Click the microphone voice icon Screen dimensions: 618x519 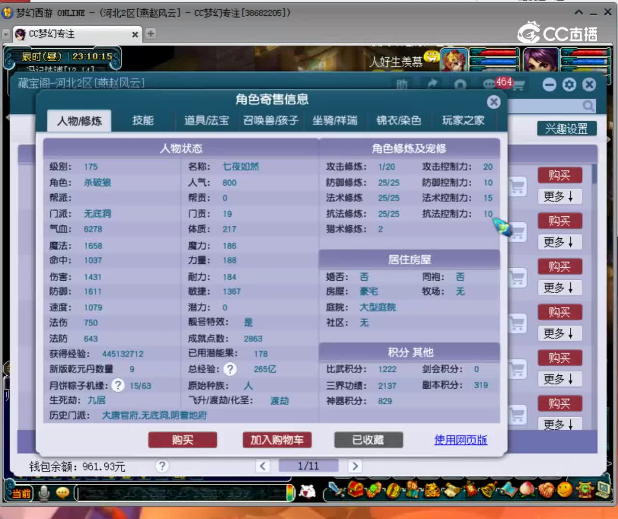pyautogui.click(x=44, y=493)
